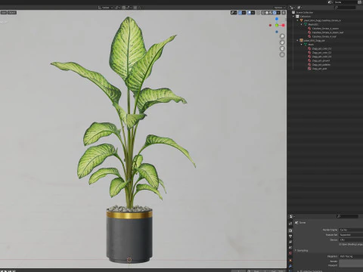Image resolution: width=363 pixels, height=272 pixels.
Task: Toggle camera view navigation button
Action: click(282, 48)
